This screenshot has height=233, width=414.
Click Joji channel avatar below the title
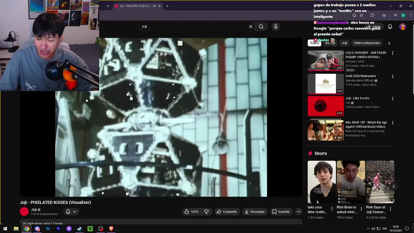click(24, 212)
